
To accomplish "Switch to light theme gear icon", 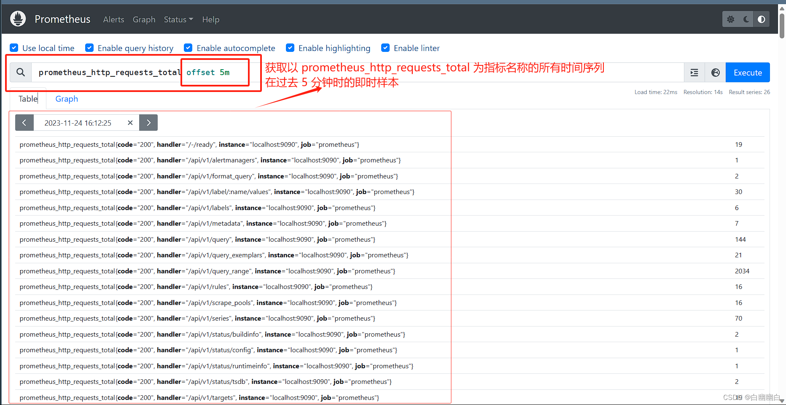I will pos(731,19).
